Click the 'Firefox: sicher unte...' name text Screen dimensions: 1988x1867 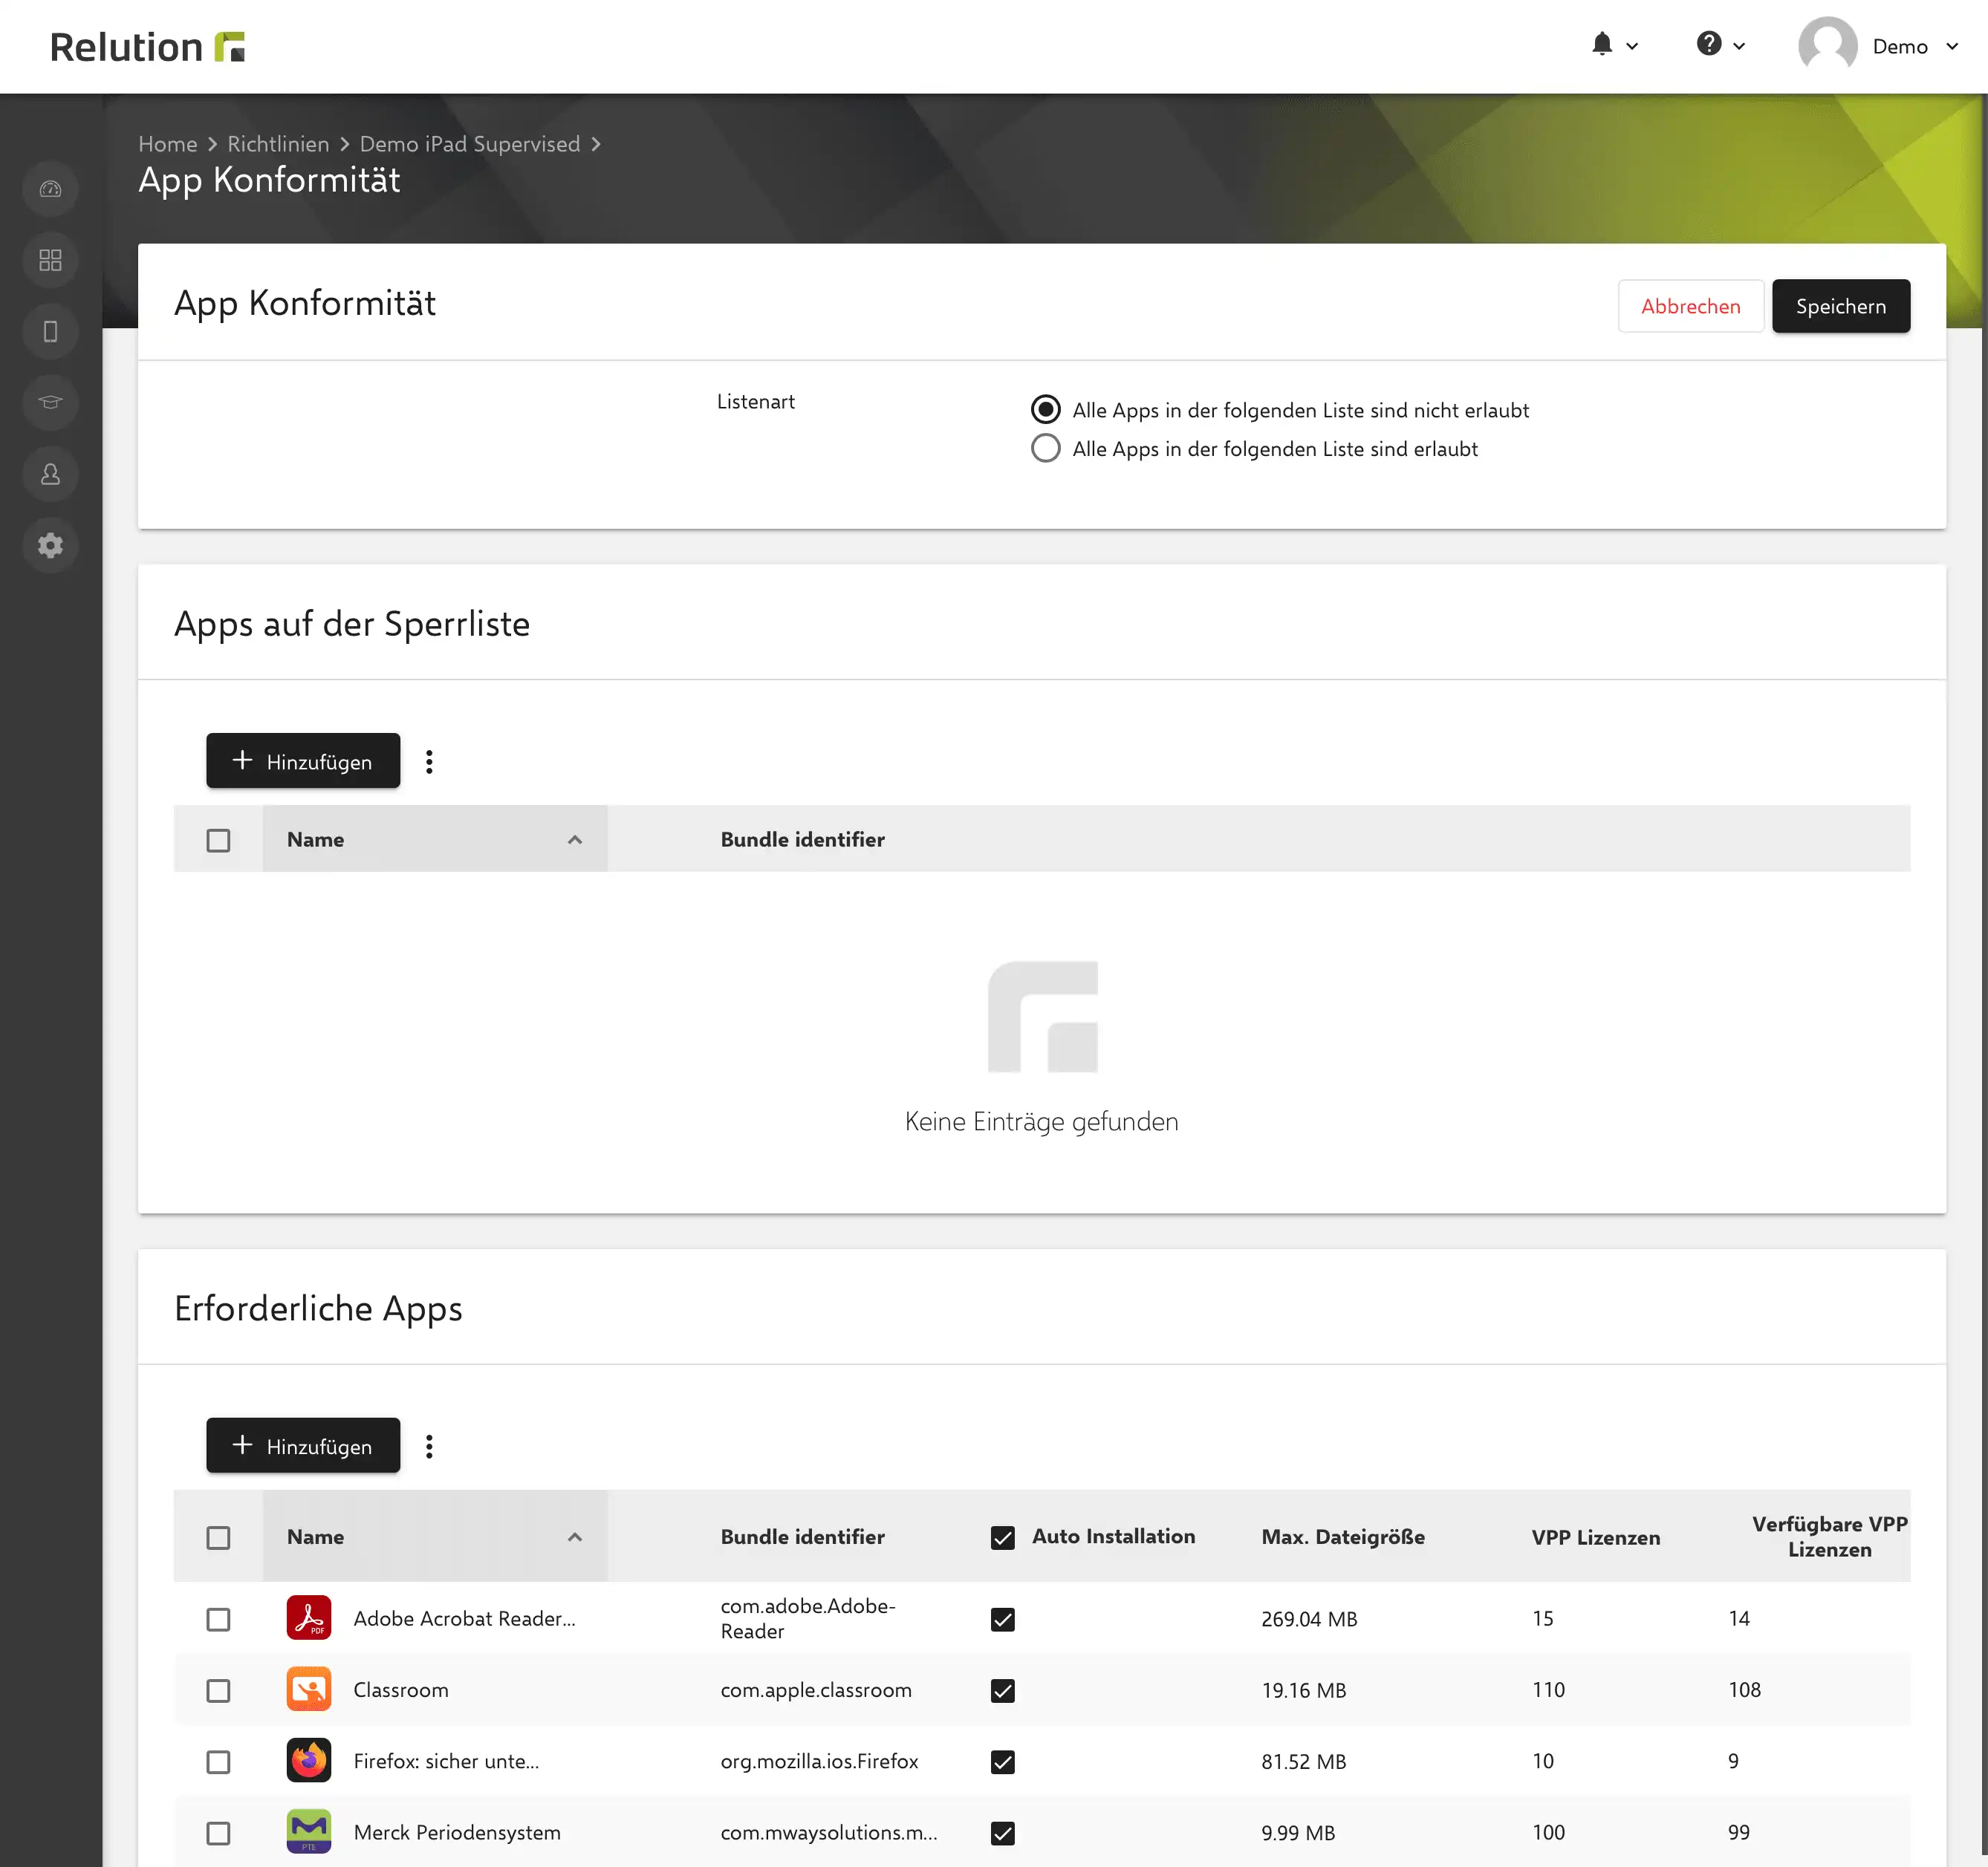coord(446,1761)
